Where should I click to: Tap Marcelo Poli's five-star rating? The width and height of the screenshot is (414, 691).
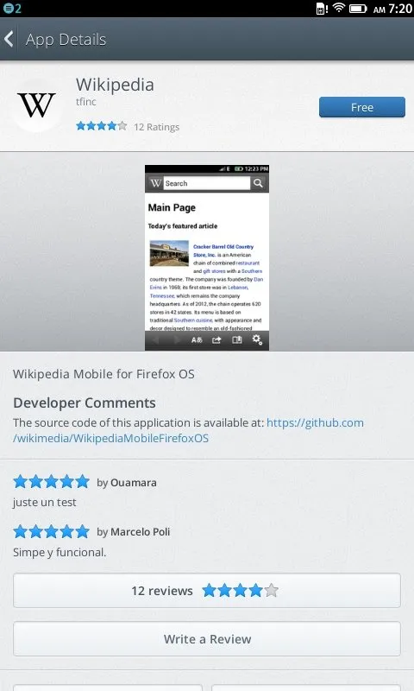click(x=52, y=531)
